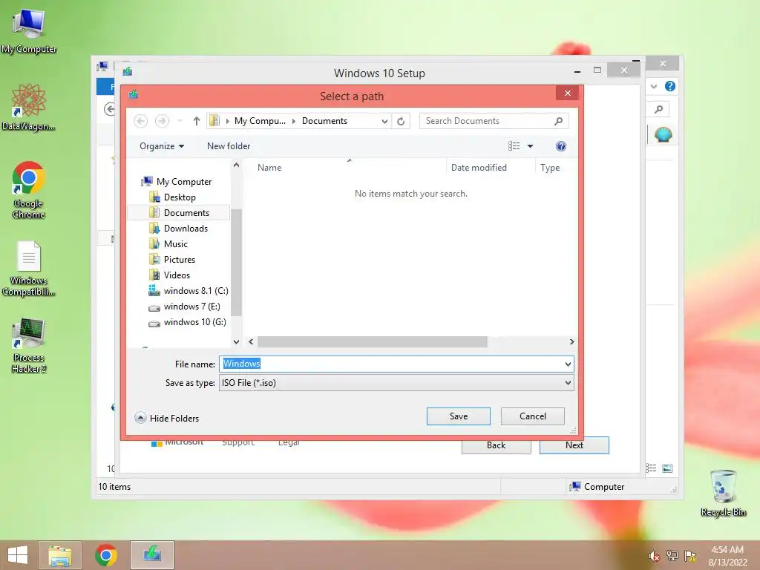Click navigation pane scroll down arrow
Viewport: 760px width, 570px height.
coord(236,341)
